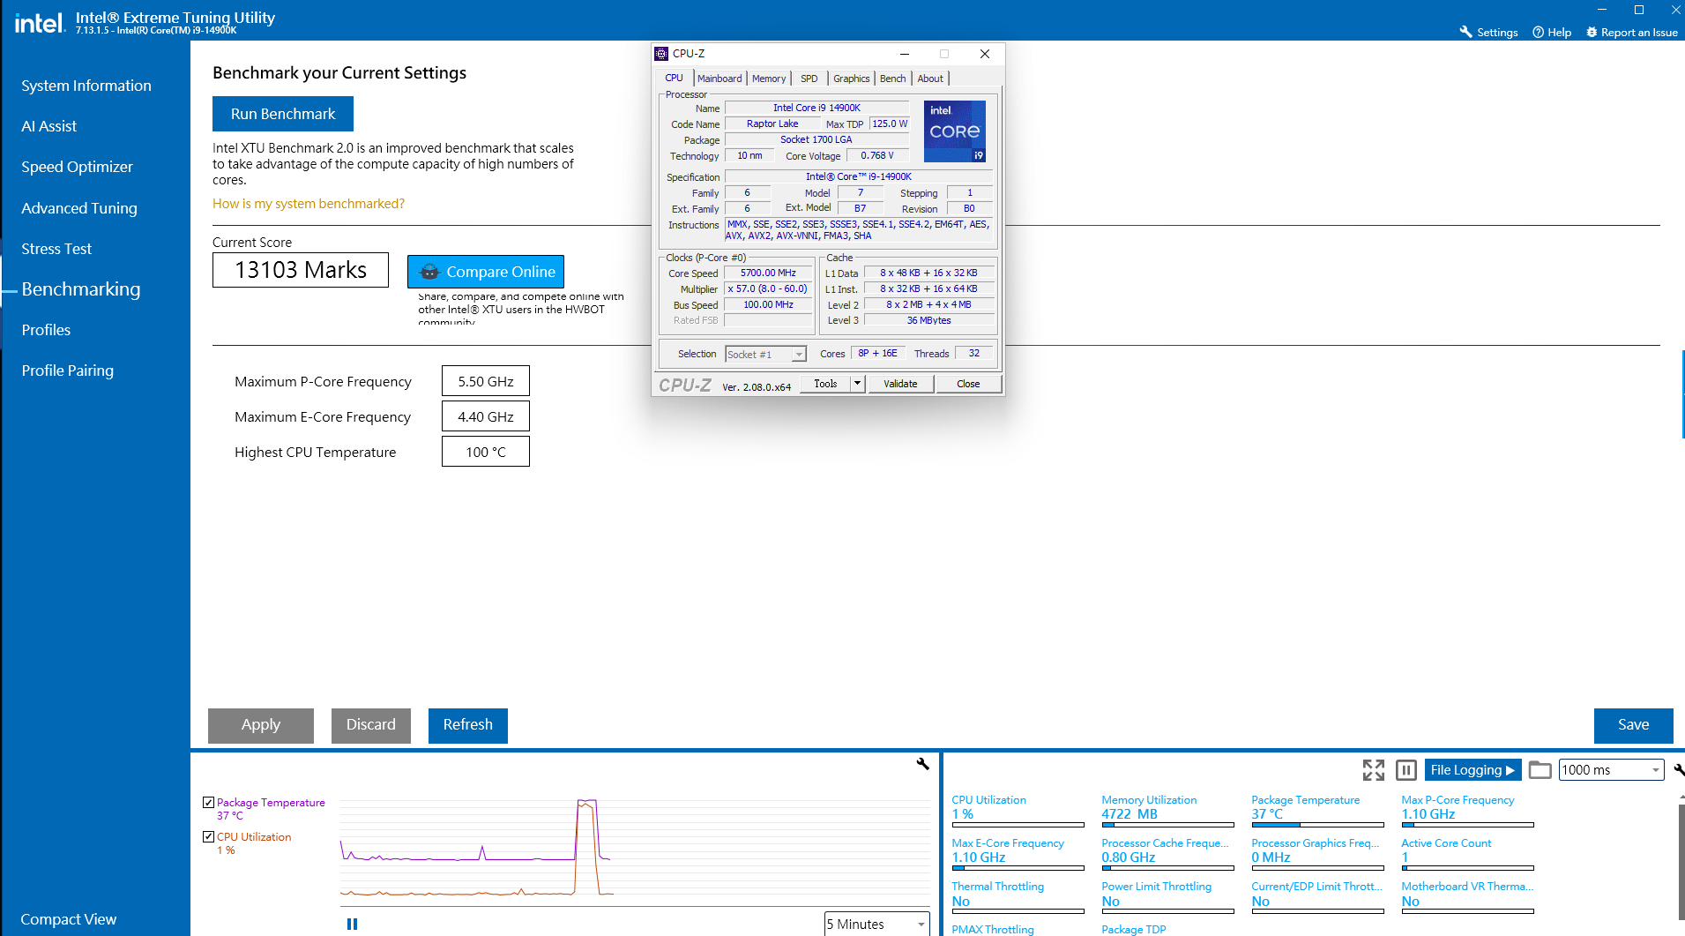Click the Save button
1685x936 pixels.
click(1633, 725)
